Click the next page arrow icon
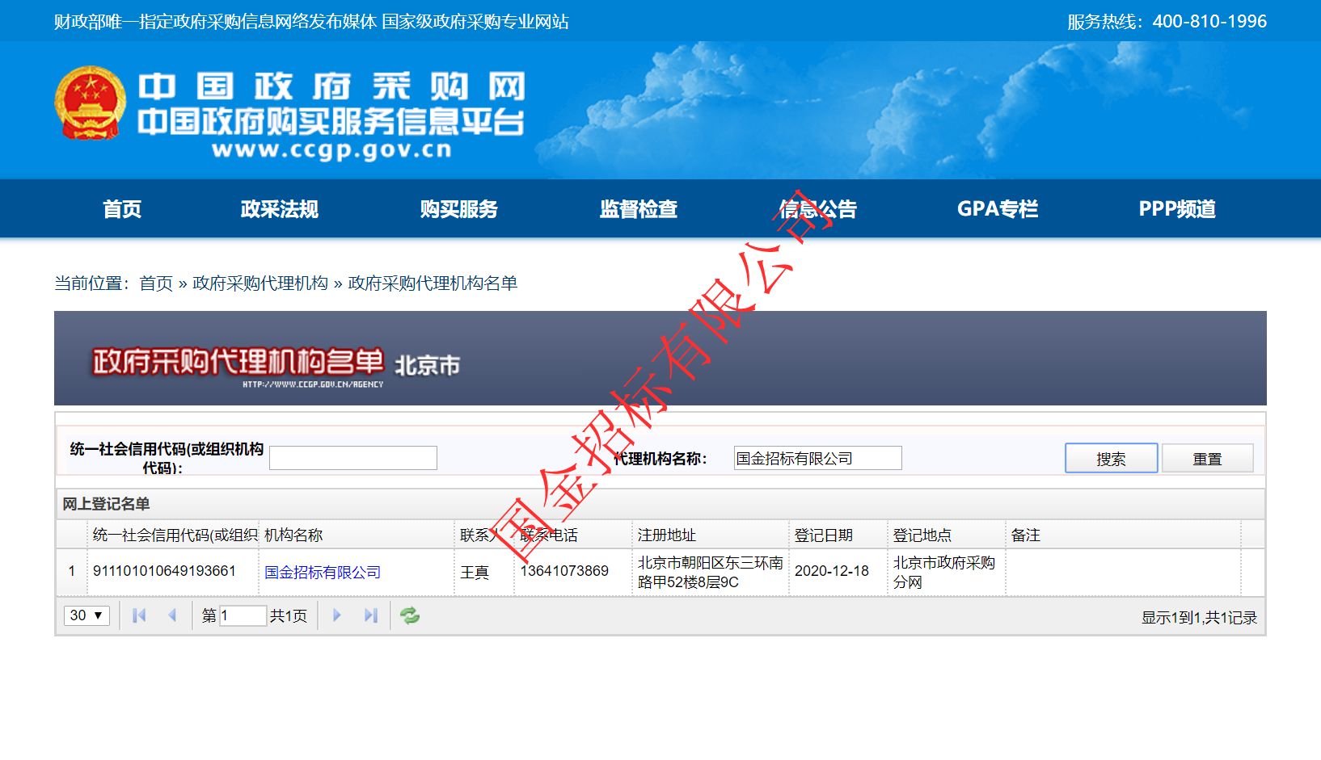The width and height of the screenshot is (1321, 760). click(337, 615)
